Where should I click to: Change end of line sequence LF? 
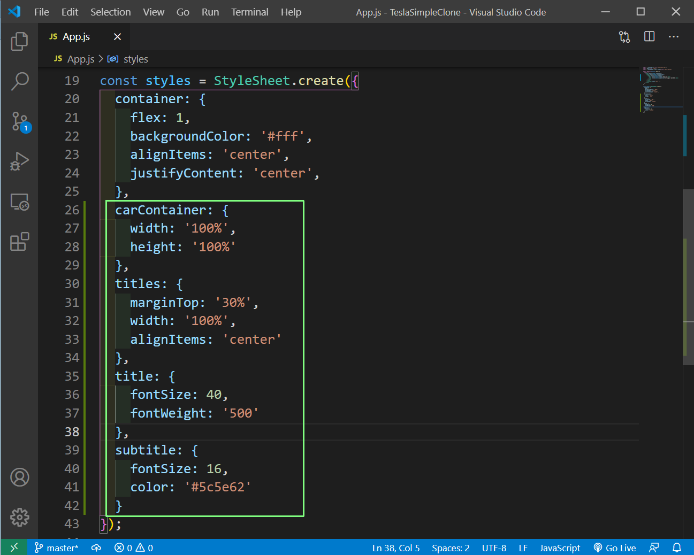tap(523, 548)
